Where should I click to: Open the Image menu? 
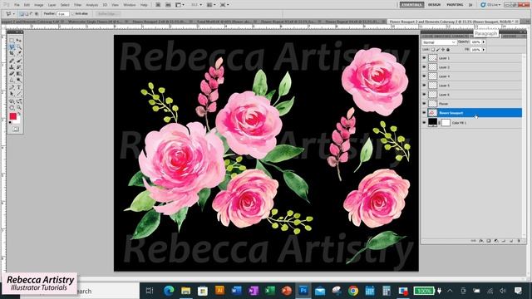[39, 5]
